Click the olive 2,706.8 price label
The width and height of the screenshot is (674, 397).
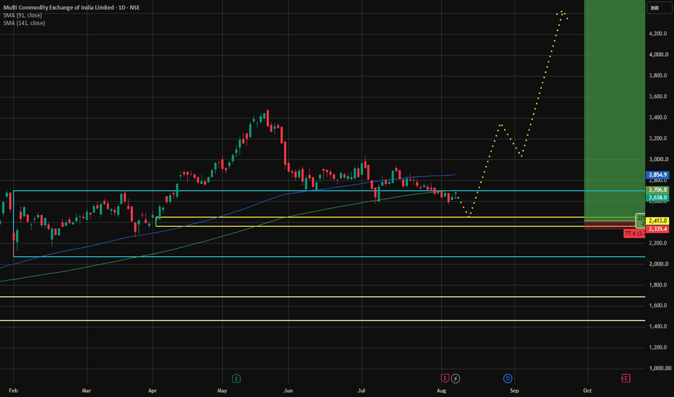point(657,190)
